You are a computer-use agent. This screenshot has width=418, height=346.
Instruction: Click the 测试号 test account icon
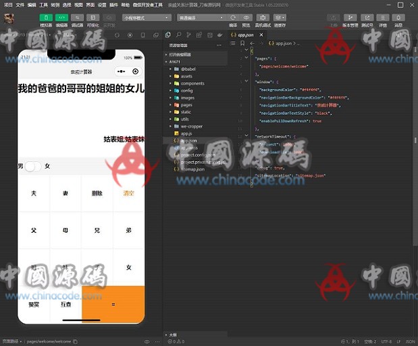(367, 18)
